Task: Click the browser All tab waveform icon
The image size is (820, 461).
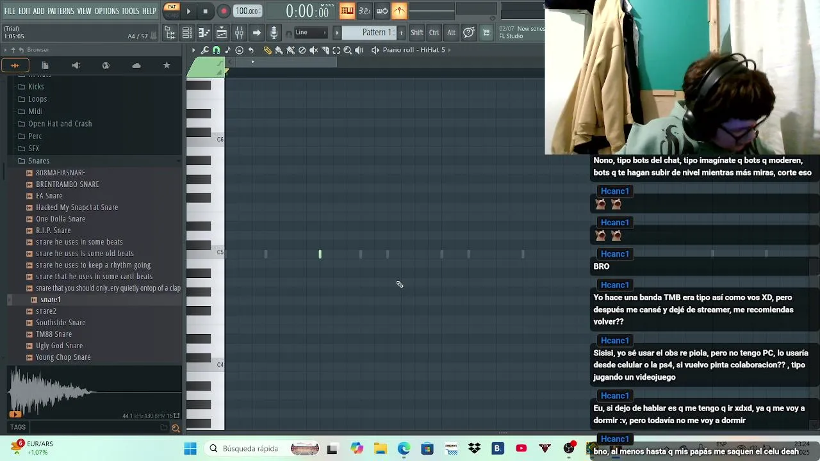Action: click(15, 65)
